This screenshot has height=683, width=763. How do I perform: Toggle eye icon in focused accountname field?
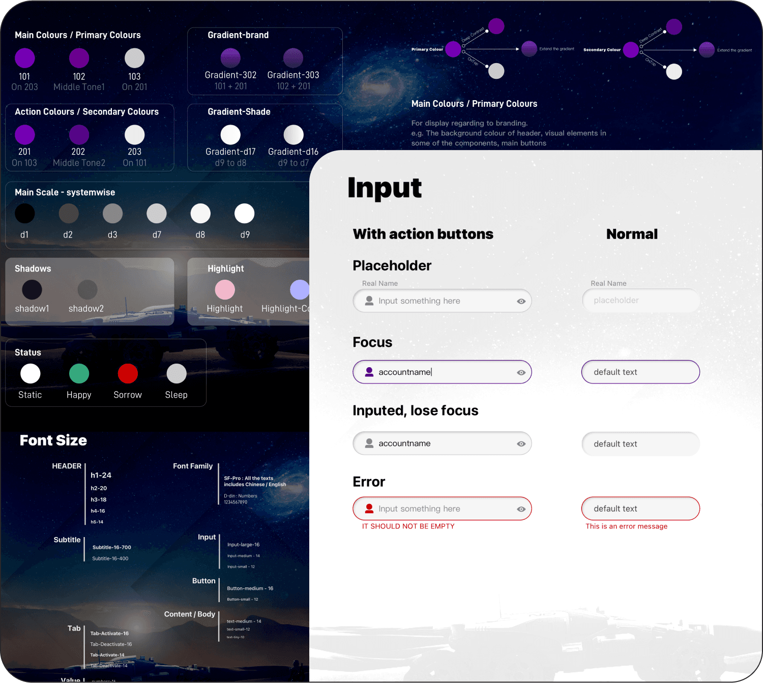click(x=521, y=373)
